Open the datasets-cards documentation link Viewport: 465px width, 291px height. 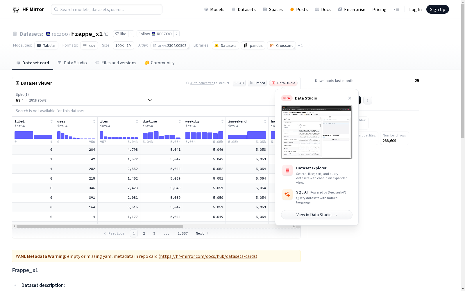pyautogui.click(x=208, y=256)
